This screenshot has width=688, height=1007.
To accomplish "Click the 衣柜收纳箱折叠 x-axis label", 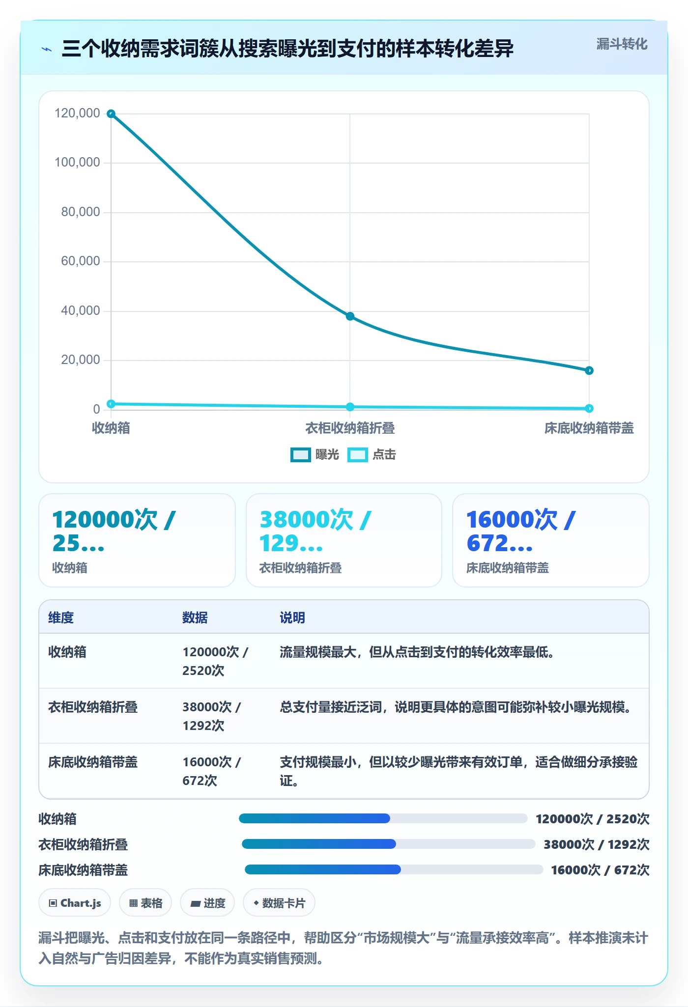I will [350, 428].
